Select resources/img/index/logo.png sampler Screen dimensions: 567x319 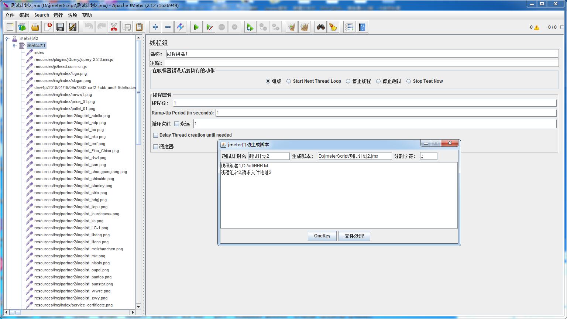(61, 73)
